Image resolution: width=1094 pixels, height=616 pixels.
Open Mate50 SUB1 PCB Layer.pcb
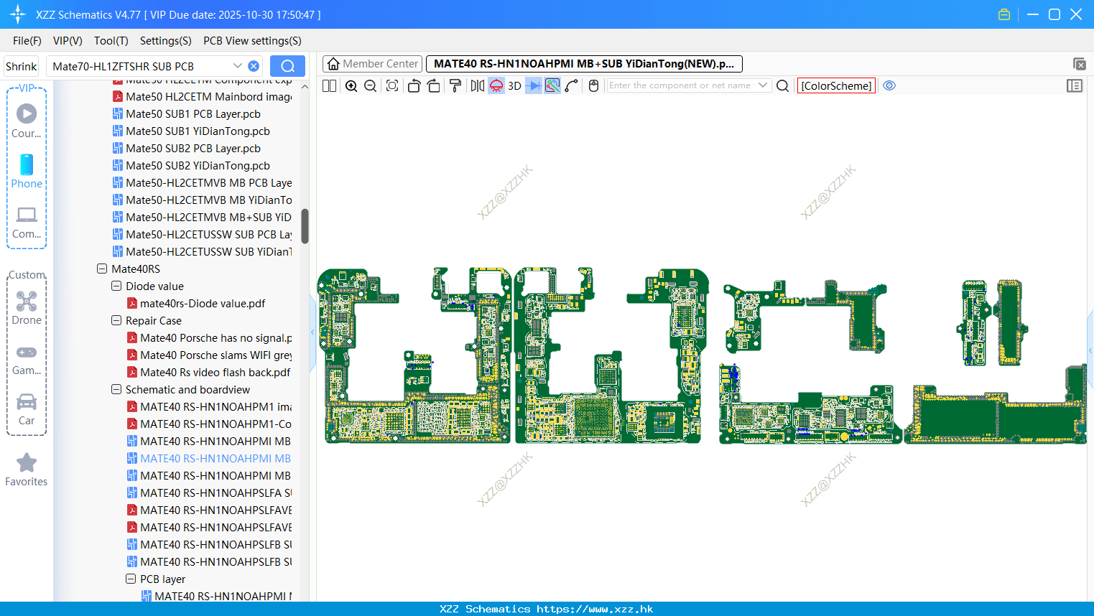(187, 114)
